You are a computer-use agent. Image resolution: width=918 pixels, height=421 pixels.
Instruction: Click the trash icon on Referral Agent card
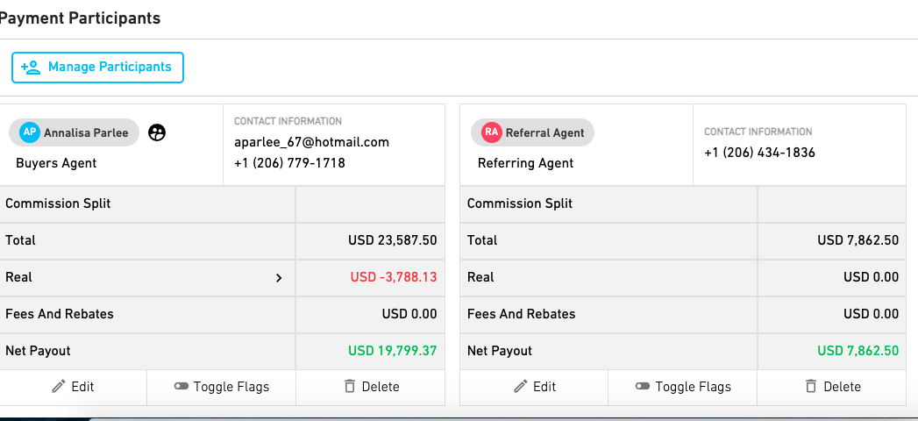coord(811,387)
